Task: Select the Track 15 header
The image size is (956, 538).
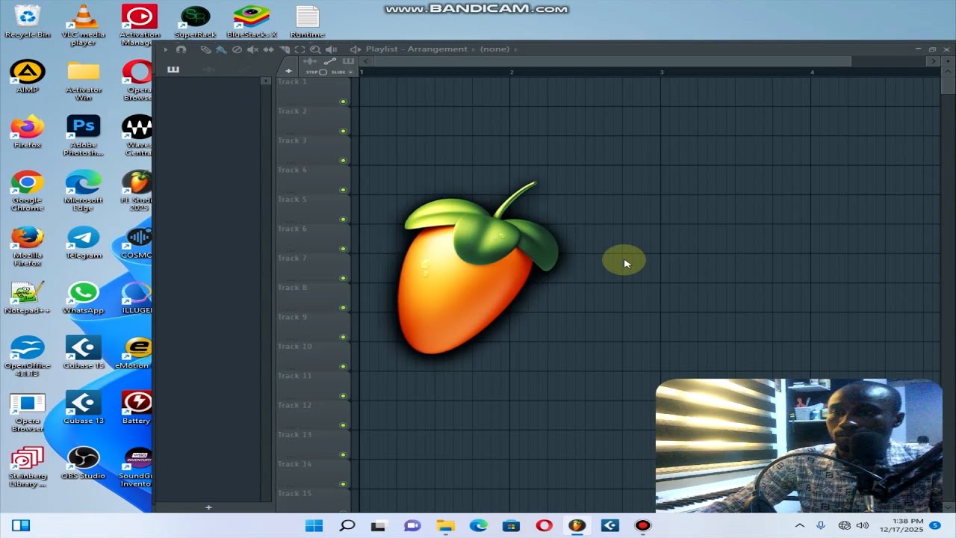Action: 314,500
